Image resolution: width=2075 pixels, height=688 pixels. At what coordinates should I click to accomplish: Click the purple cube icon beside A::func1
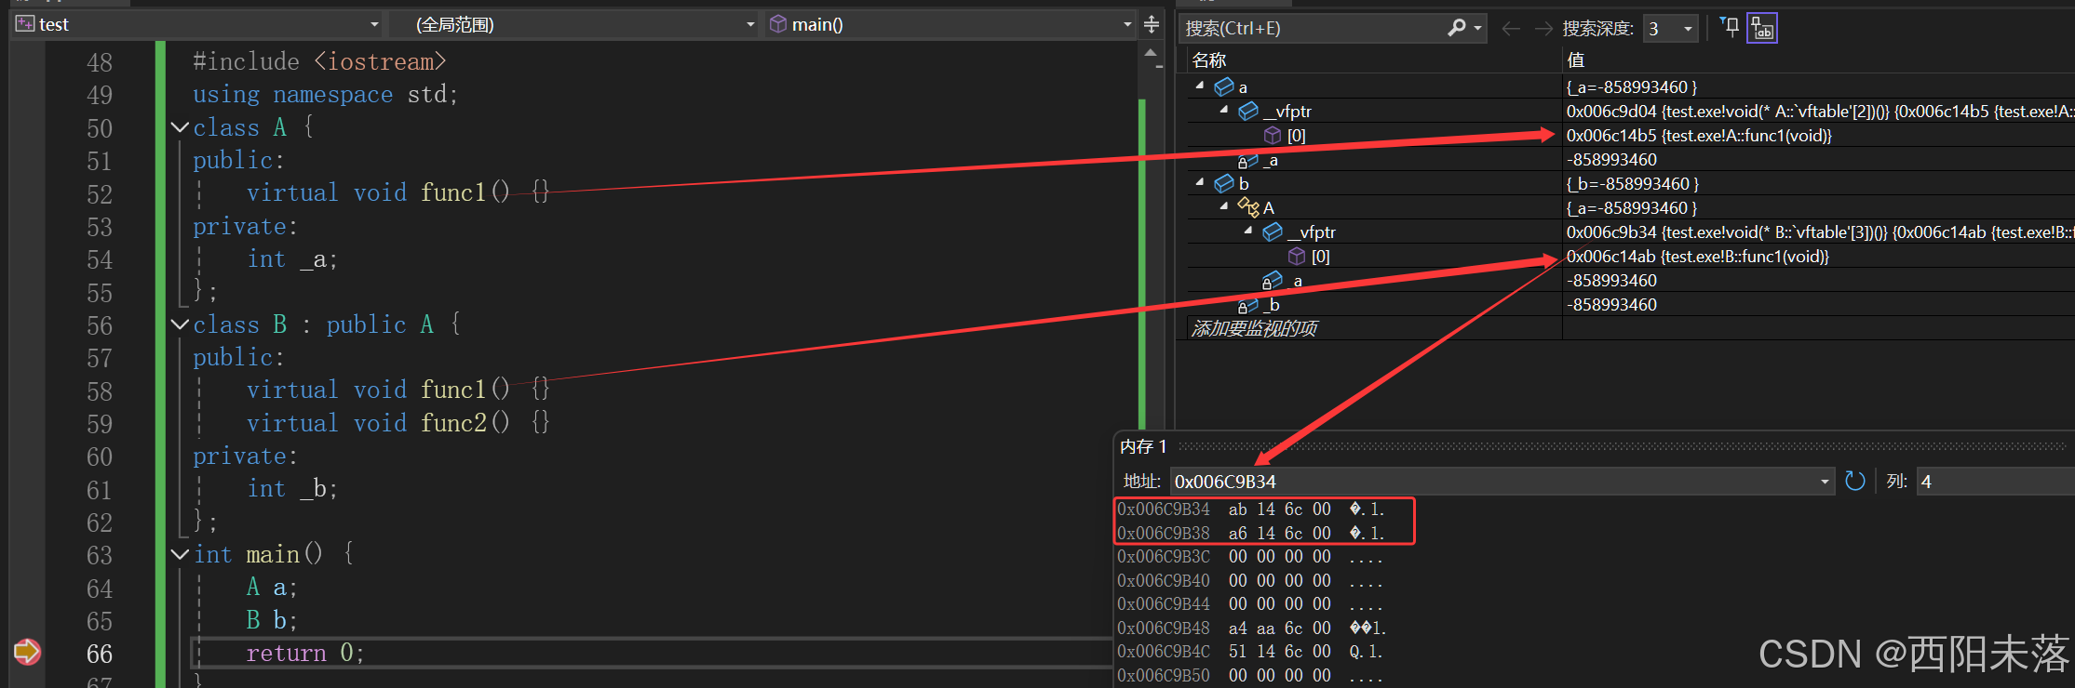coord(1273,135)
